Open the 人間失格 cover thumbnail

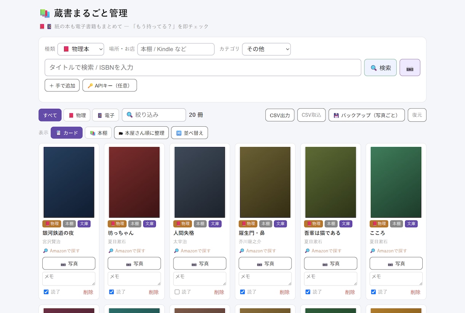200,182
